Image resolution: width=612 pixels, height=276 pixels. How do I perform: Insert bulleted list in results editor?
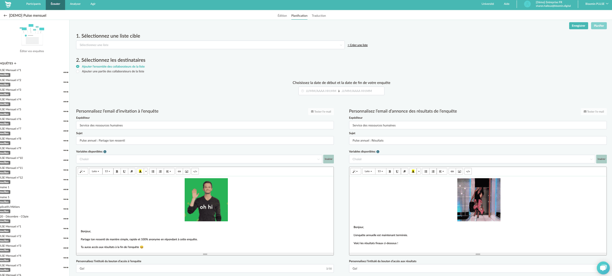(426, 171)
